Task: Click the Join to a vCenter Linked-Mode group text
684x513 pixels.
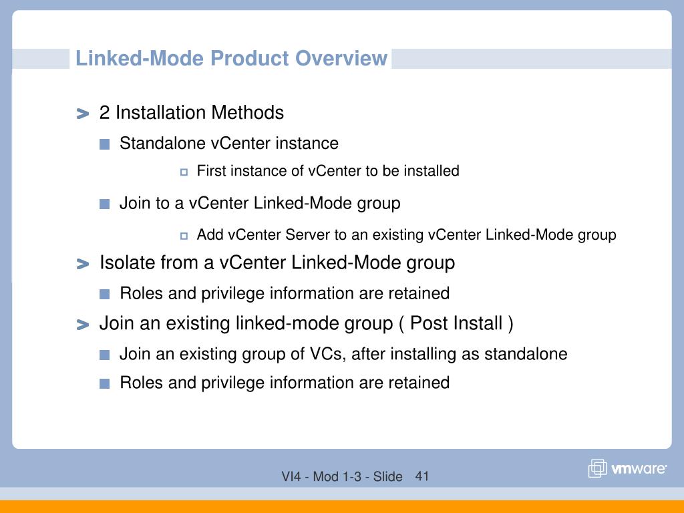Action: [x=260, y=204]
